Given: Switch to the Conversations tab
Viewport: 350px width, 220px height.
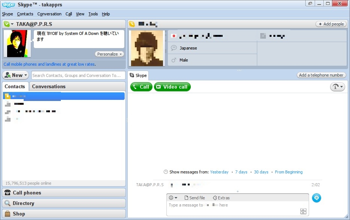Looking at the screenshot, I should tap(48, 86).
